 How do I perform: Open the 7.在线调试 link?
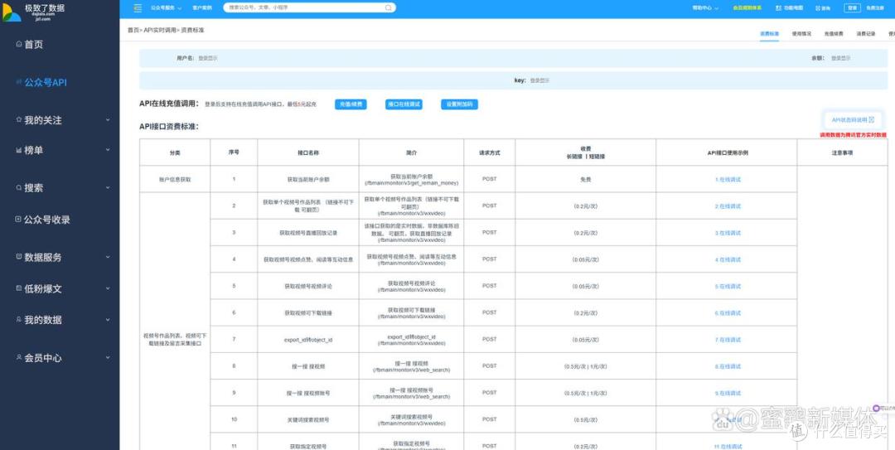(x=728, y=340)
